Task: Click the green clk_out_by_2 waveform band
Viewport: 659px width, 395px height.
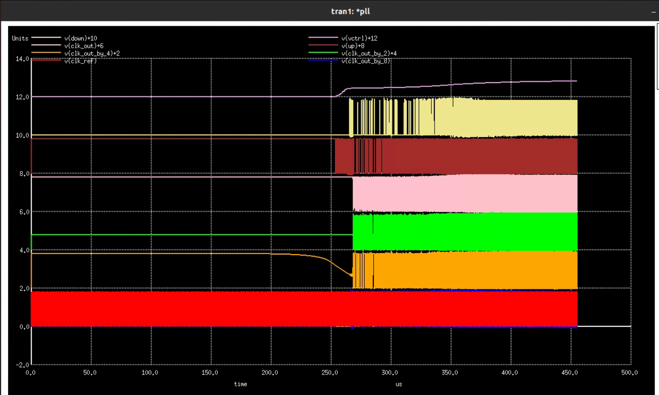Action: pyautogui.click(x=465, y=232)
